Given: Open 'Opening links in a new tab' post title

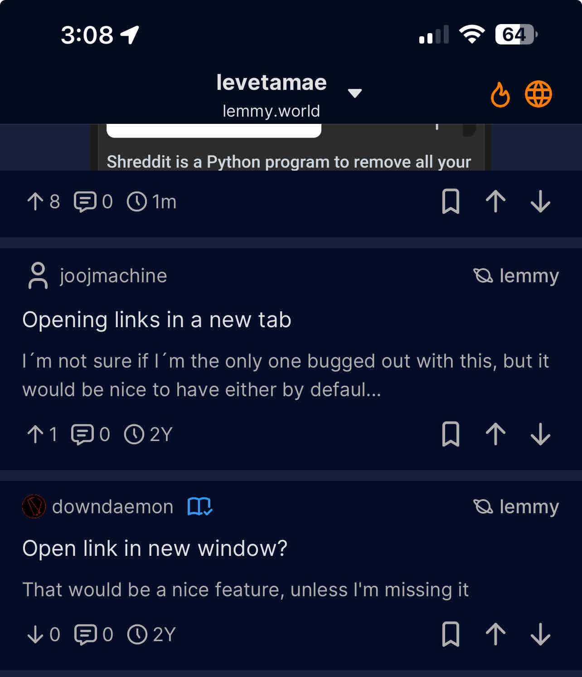Looking at the screenshot, I should (157, 320).
